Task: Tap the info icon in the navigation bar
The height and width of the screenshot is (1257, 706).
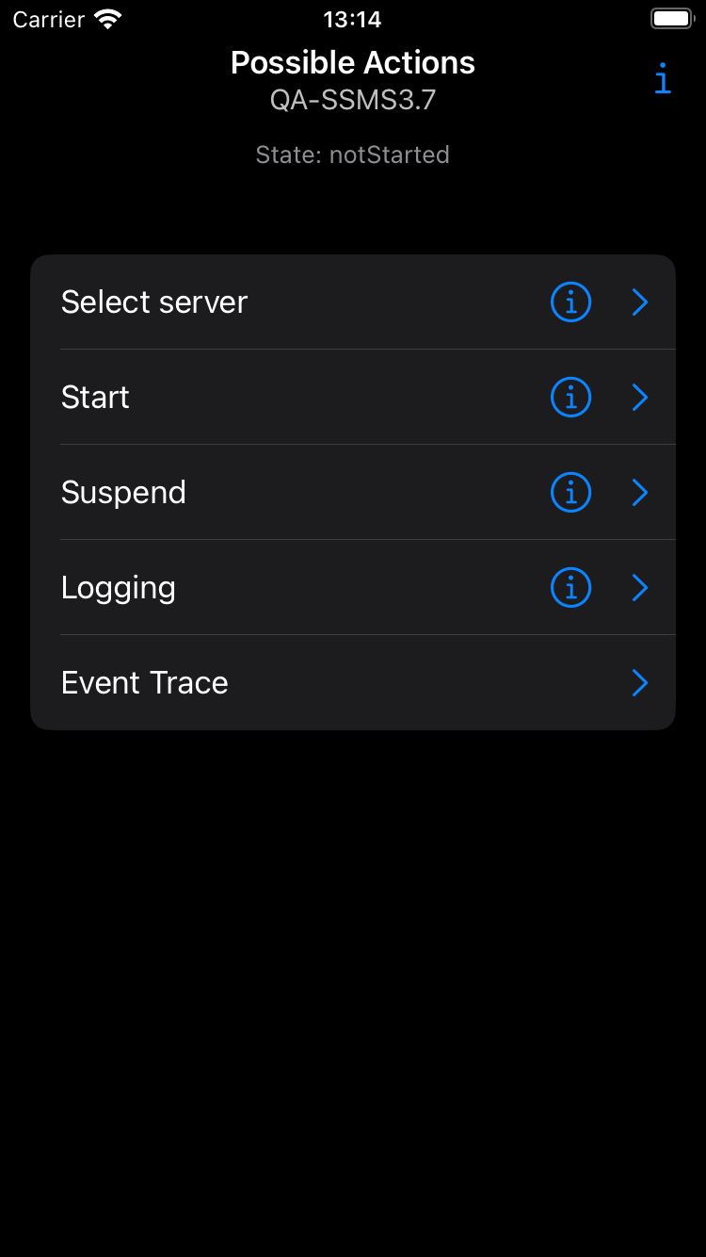Action: pyautogui.click(x=663, y=80)
